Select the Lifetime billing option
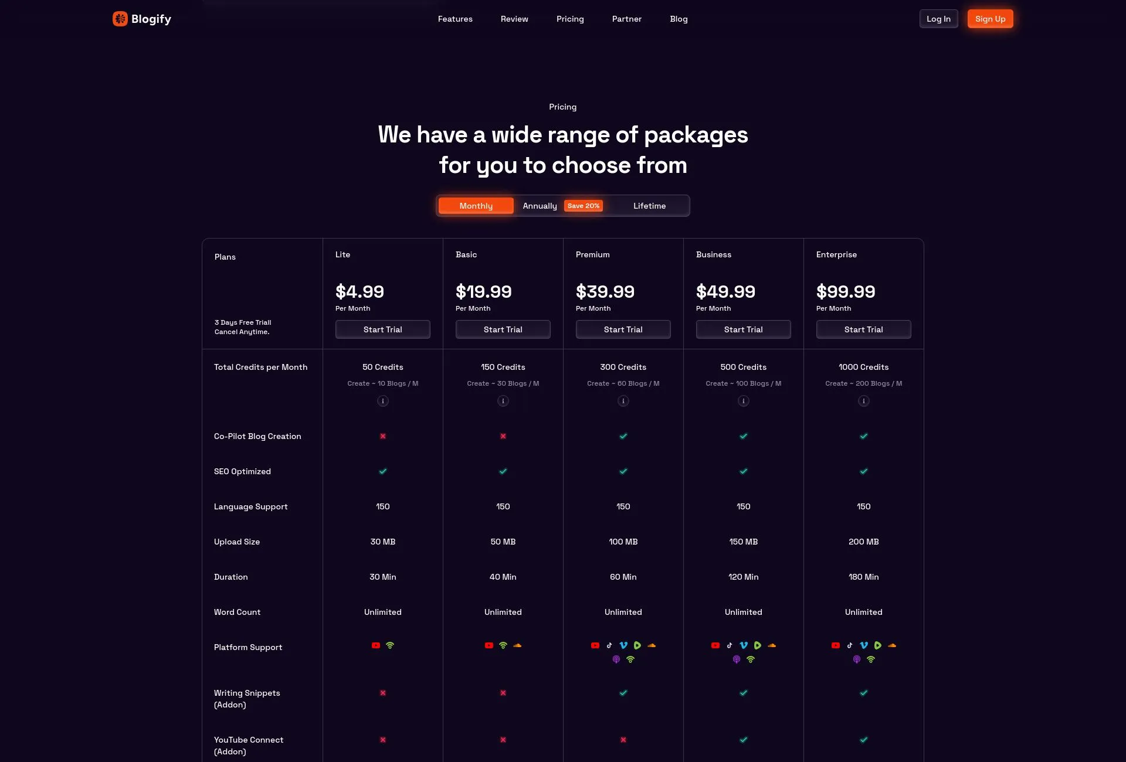The width and height of the screenshot is (1126, 762). pyautogui.click(x=649, y=206)
